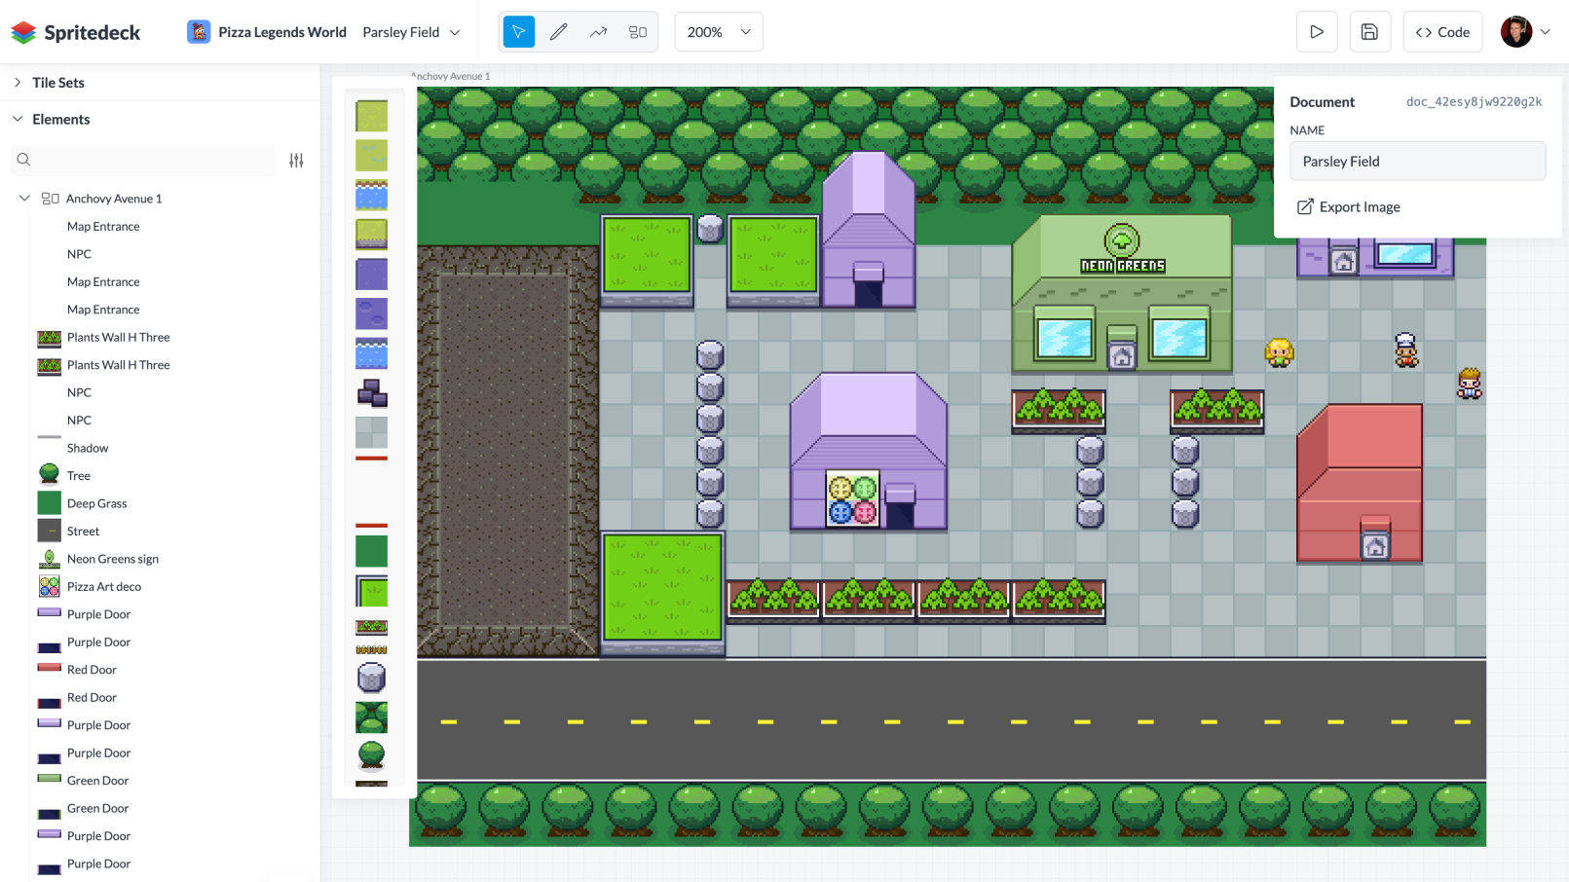Collapse the Anchovy Avenue 1 group

click(24, 198)
